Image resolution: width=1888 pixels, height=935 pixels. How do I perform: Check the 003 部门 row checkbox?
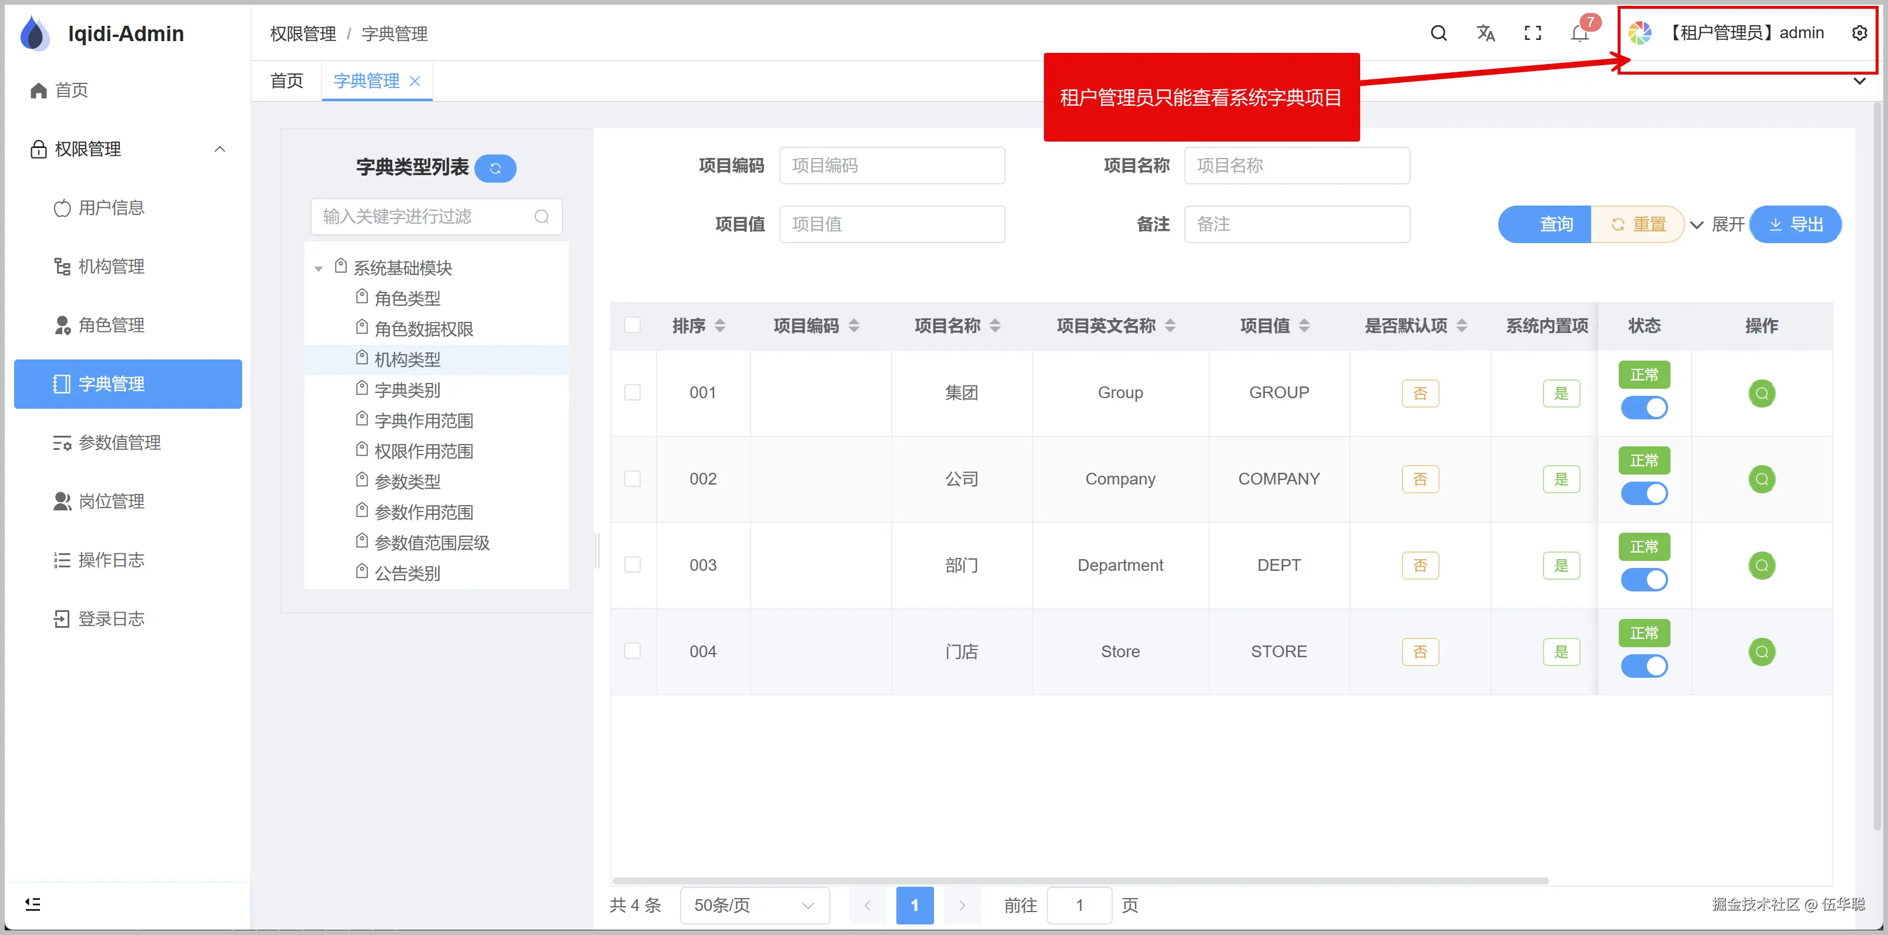pyautogui.click(x=632, y=564)
